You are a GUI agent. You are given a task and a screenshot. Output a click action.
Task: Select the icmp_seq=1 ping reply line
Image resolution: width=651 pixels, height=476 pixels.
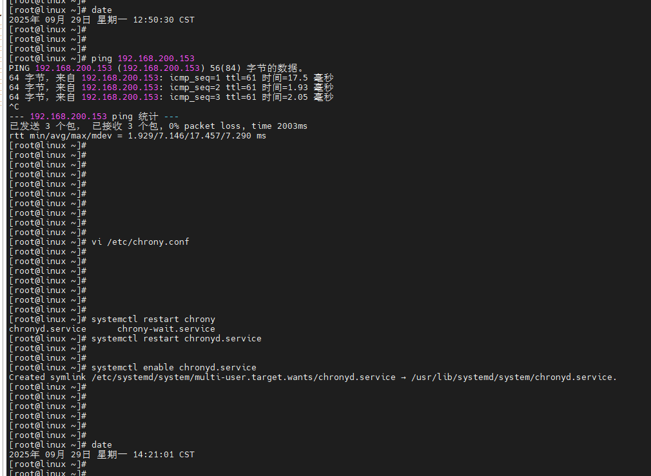click(171, 78)
